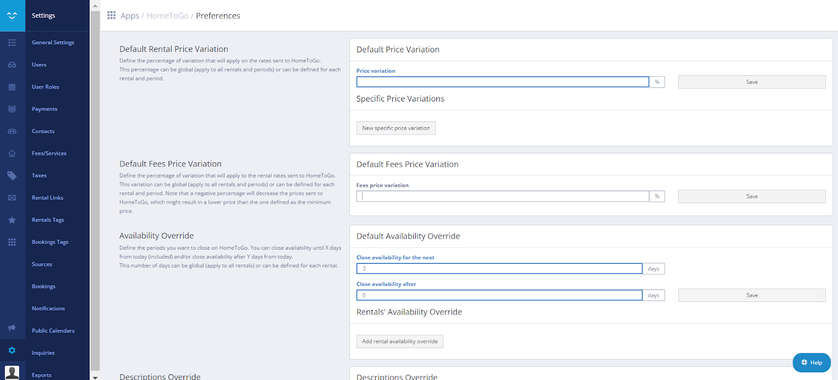This screenshot has width=838, height=380.
Task: Open the list icon in the left rail
Action: click(x=12, y=42)
